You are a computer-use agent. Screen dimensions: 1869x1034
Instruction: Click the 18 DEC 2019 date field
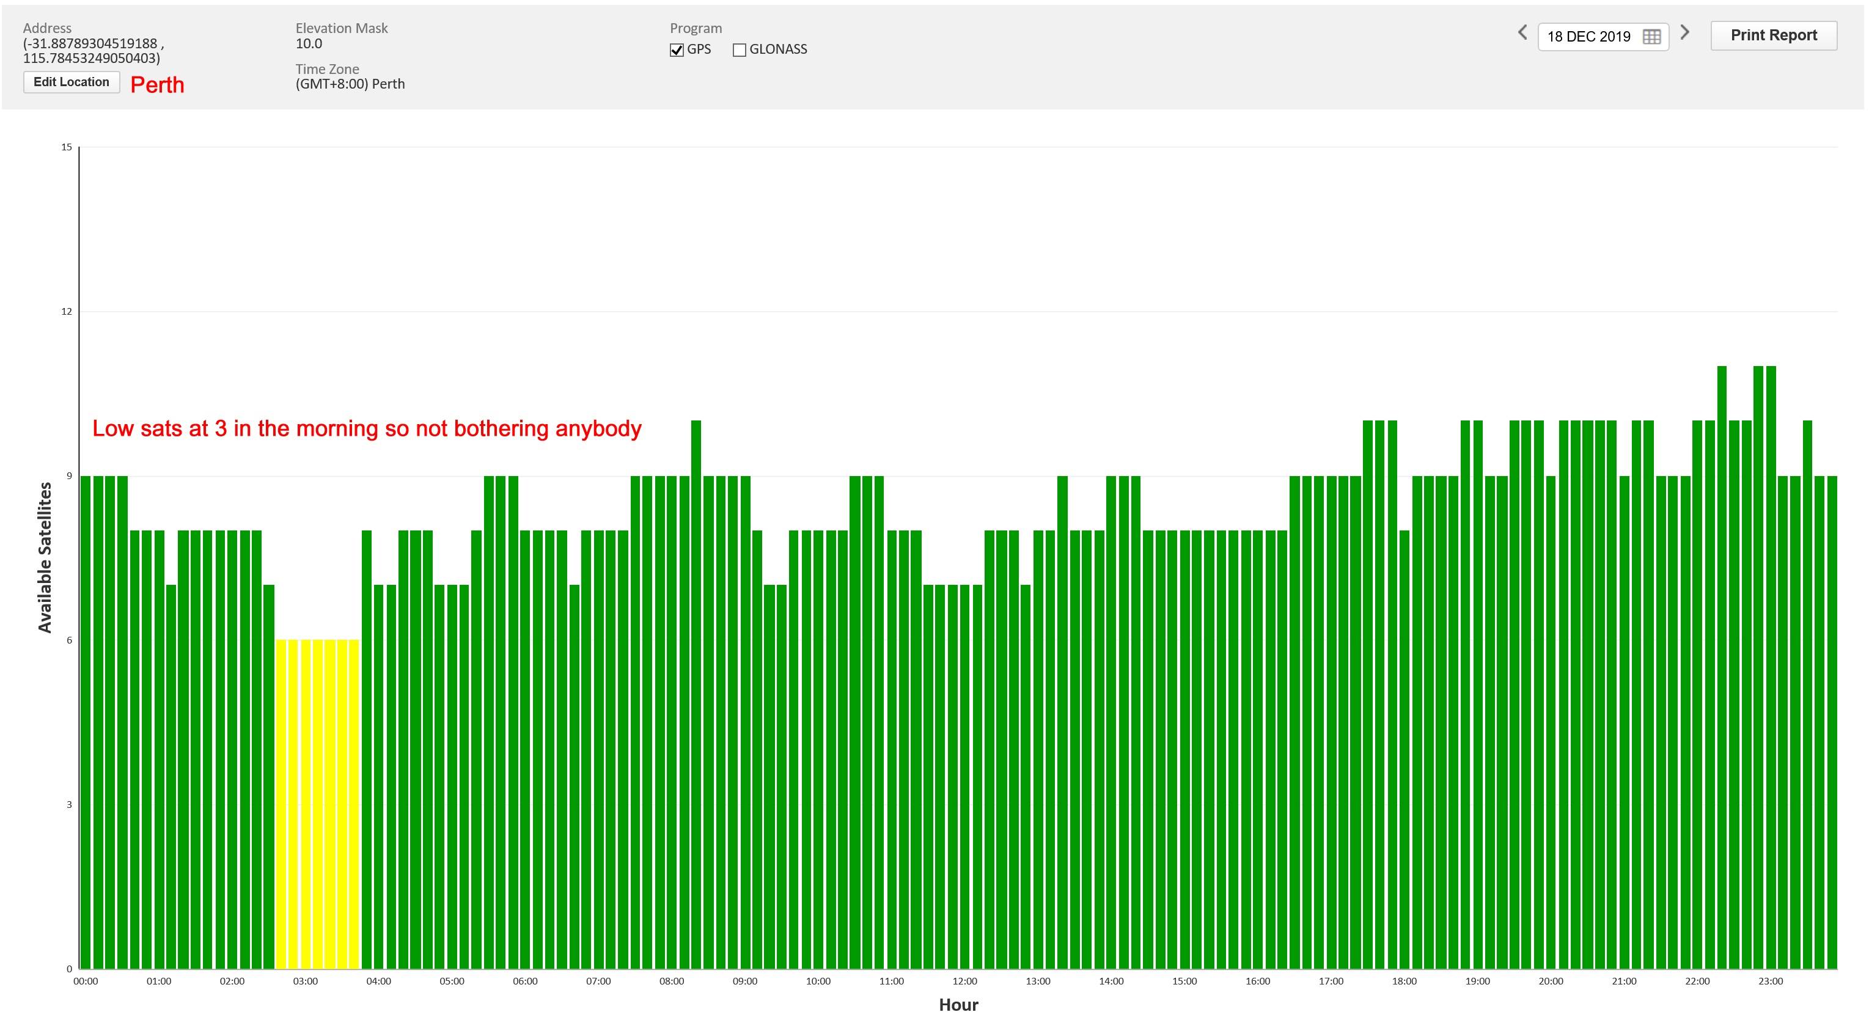[1588, 37]
